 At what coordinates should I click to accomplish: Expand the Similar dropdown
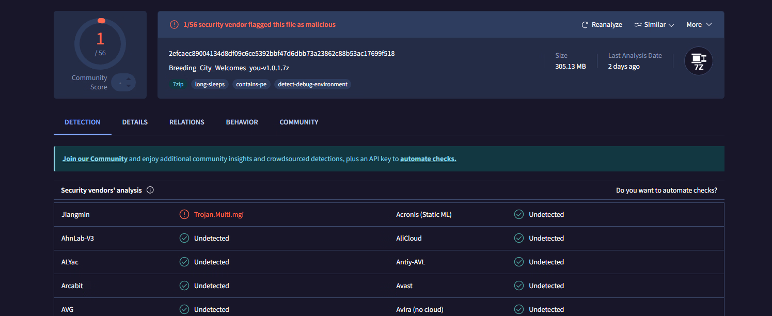(x=654, y=25)
